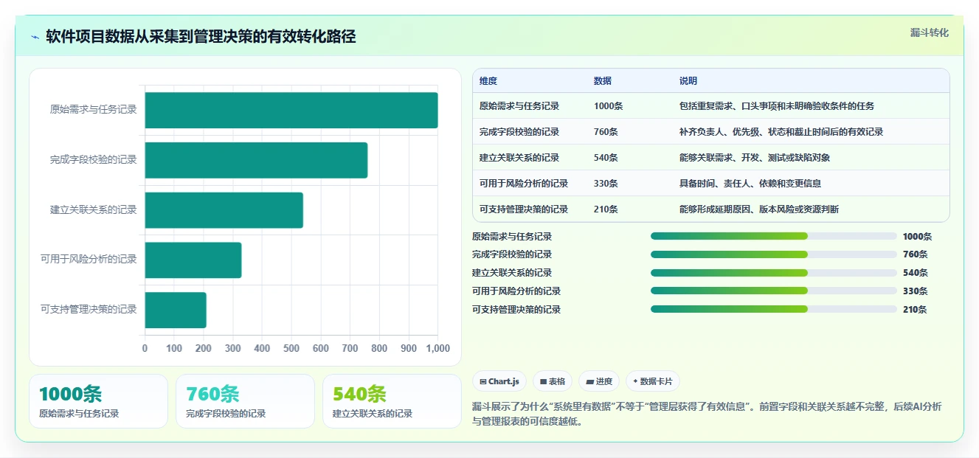This screenshot has width=979, height=458.
Task: Click the 540条 value beside the progress bars
Action: (x=916, y=273)
